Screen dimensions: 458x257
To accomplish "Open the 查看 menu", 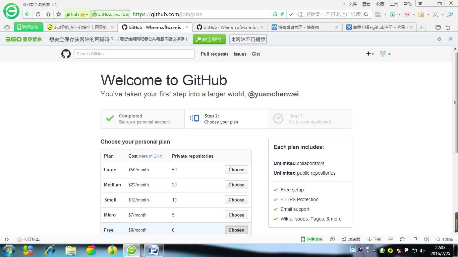I will pos(366,4).
